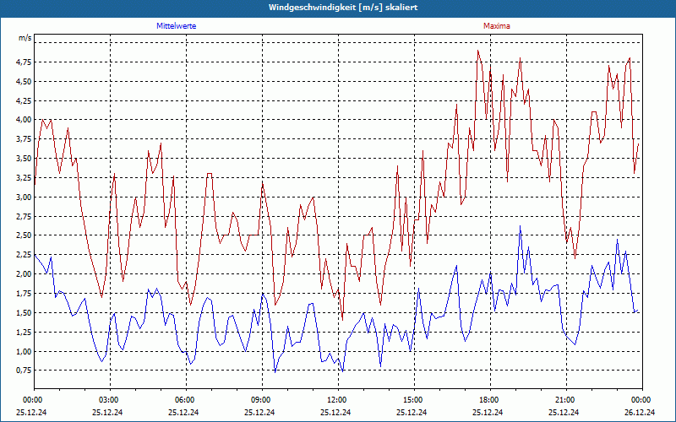Select the 2,25 y-axis value

(25, 255)
